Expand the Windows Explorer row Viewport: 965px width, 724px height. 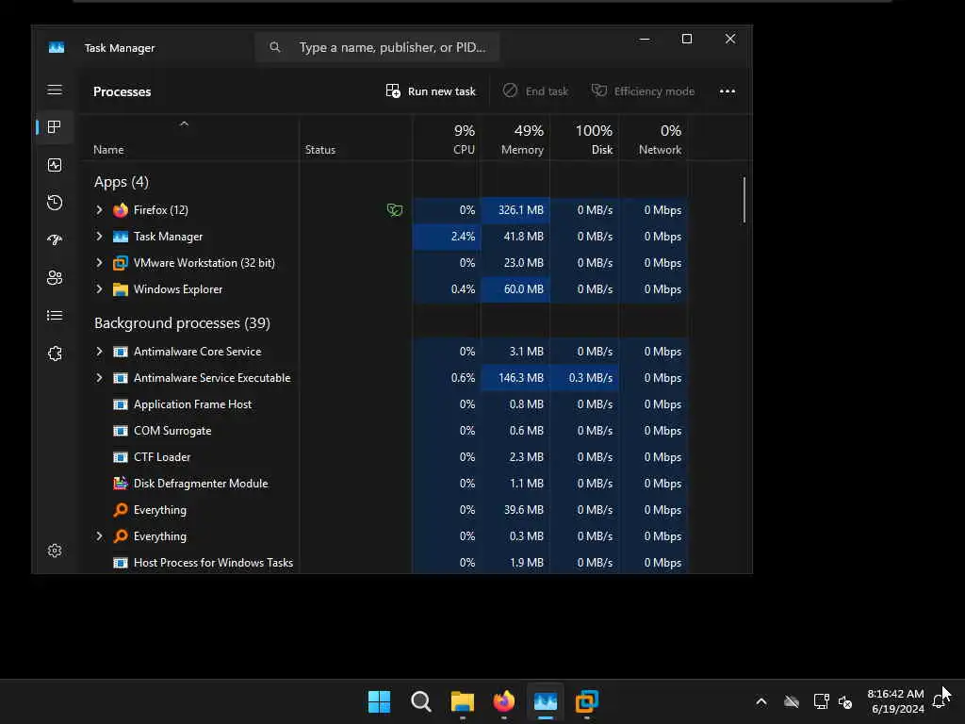click(99, 289)
